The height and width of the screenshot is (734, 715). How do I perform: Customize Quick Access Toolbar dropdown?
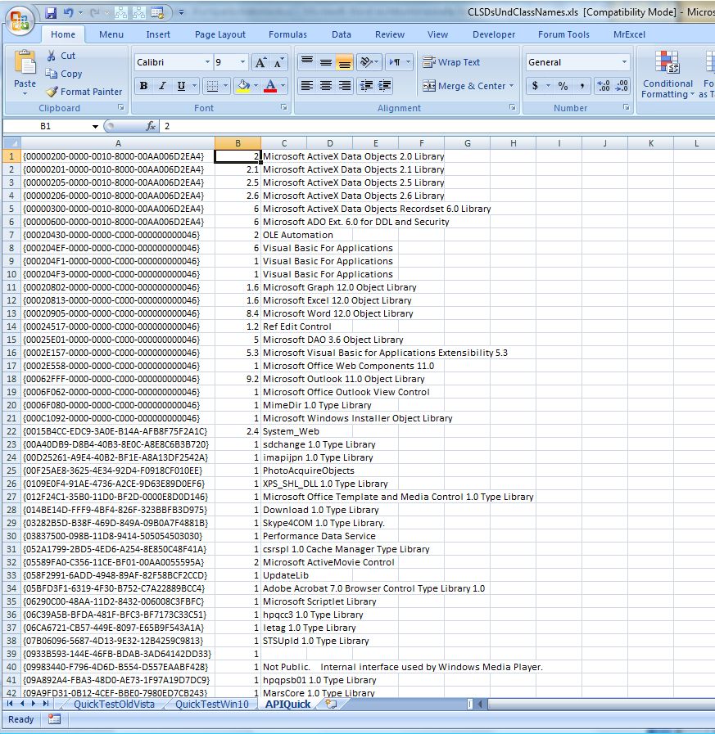point(181,12)
